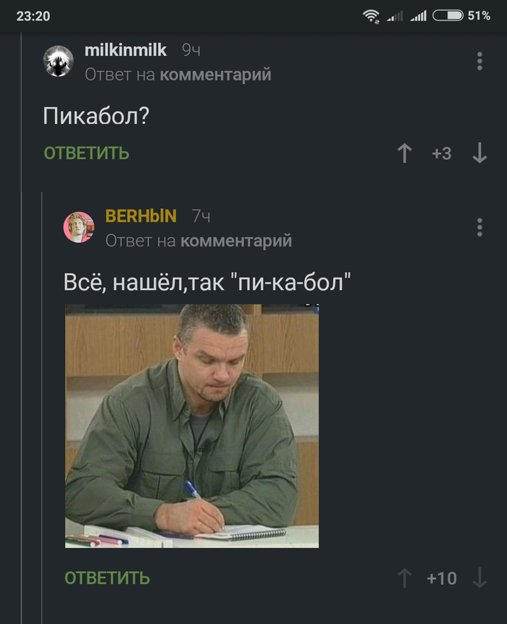Tap the battery indicator in status bar
Image resolution: width=507 pixels, height=624 pixels.
point(448,15)
